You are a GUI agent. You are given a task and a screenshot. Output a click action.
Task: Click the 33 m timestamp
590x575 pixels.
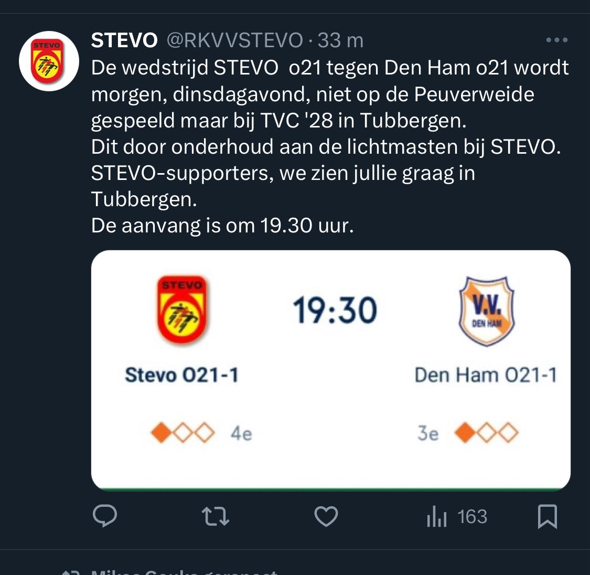point(340,40)
